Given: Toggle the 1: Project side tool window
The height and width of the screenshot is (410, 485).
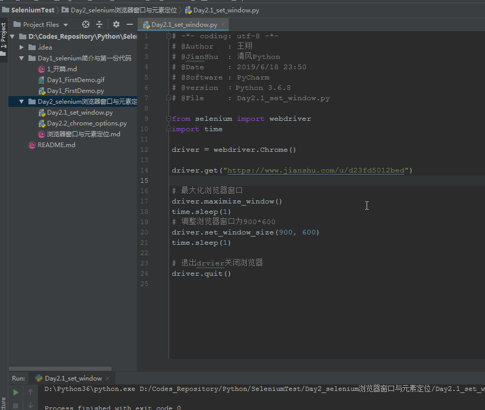Looking at the screenshot, I should [x=4, y=40].
